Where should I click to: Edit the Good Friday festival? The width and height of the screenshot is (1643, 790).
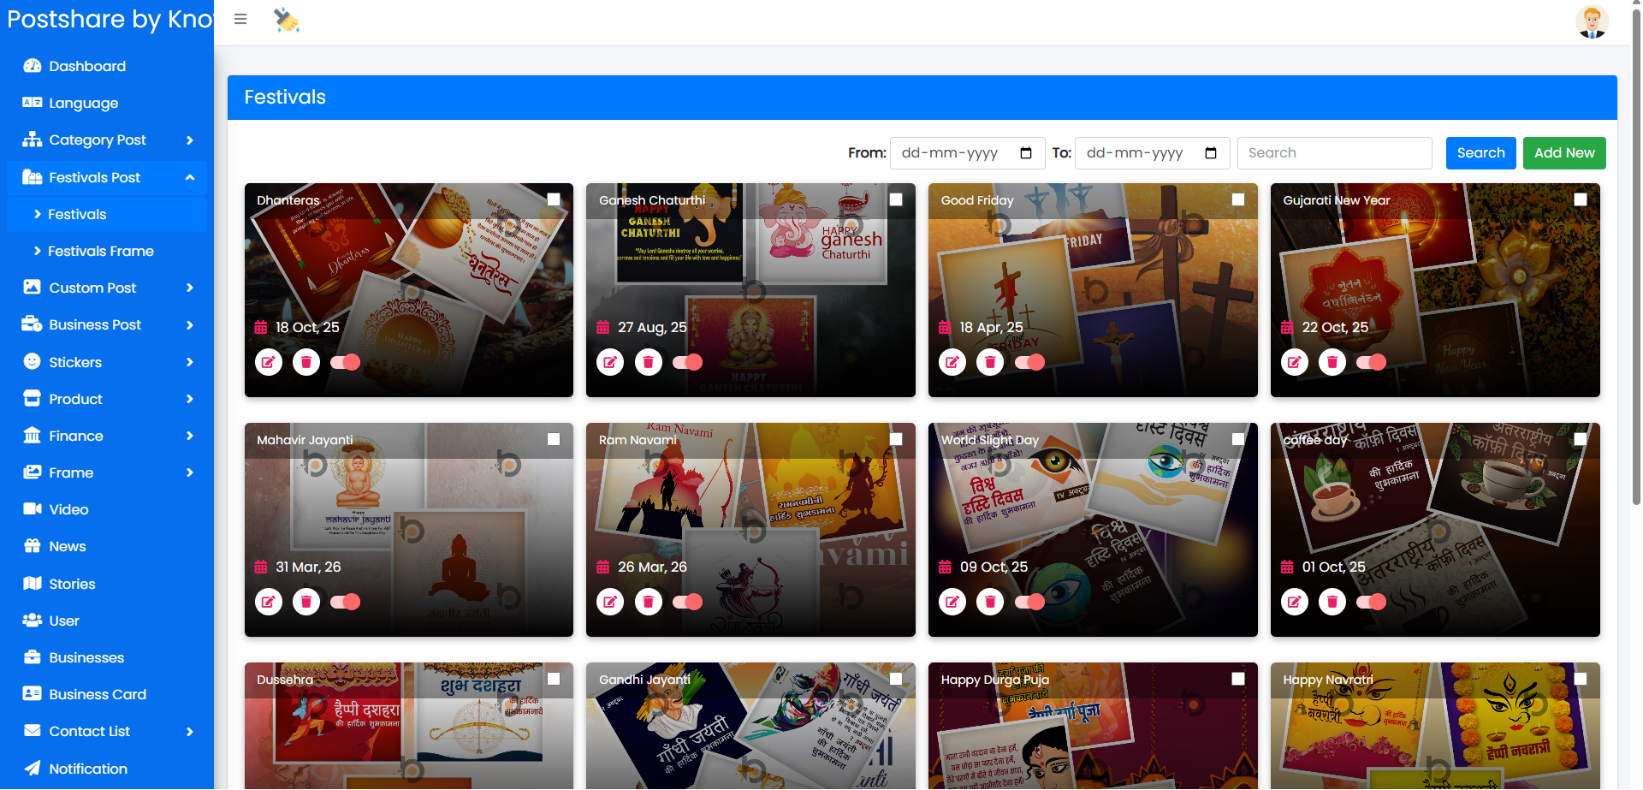pyautogui.click(x=952, y=362)
